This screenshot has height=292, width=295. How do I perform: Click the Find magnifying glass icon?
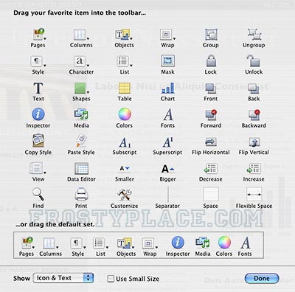(x=38, y=194)
